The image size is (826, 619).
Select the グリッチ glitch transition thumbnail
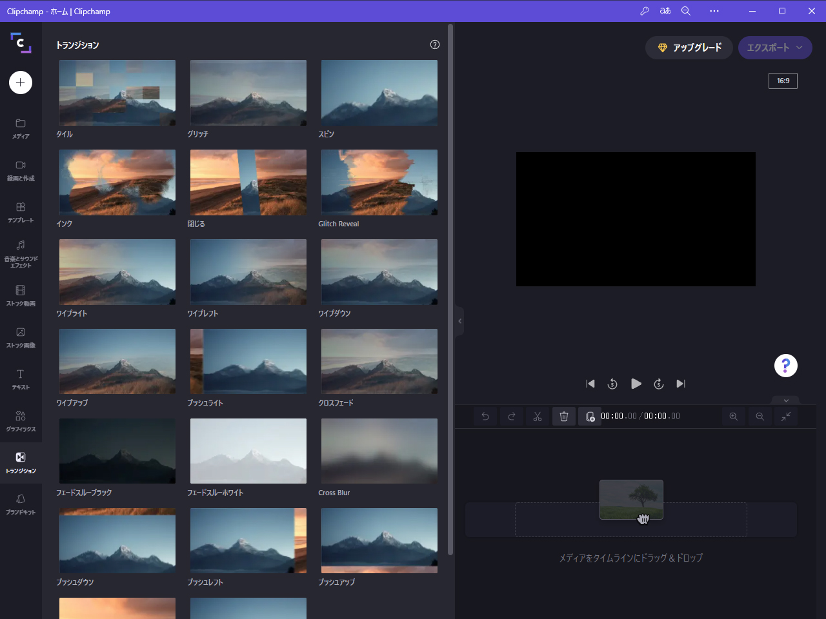[x=248, y=93]
